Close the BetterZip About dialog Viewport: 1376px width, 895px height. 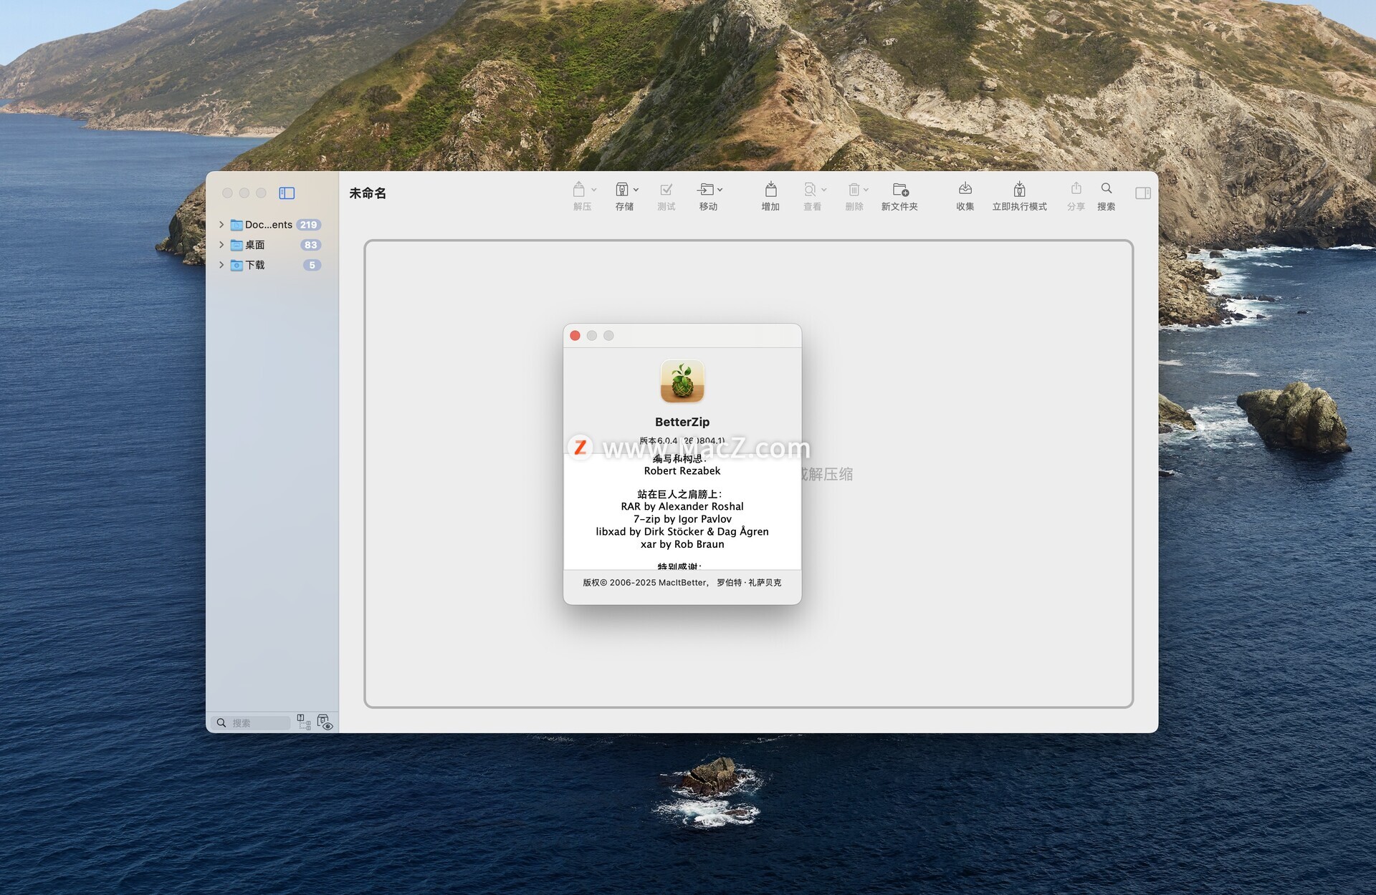click(575, 336)
